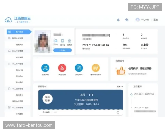Click the people icon beside 聘用关系管理
Screen dimensions: 165x132
(x=9, y=38)
